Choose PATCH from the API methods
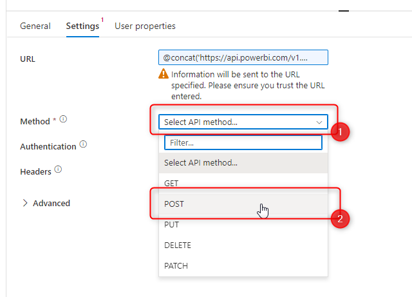Viewport: 412px width, 297px height. 243,265
